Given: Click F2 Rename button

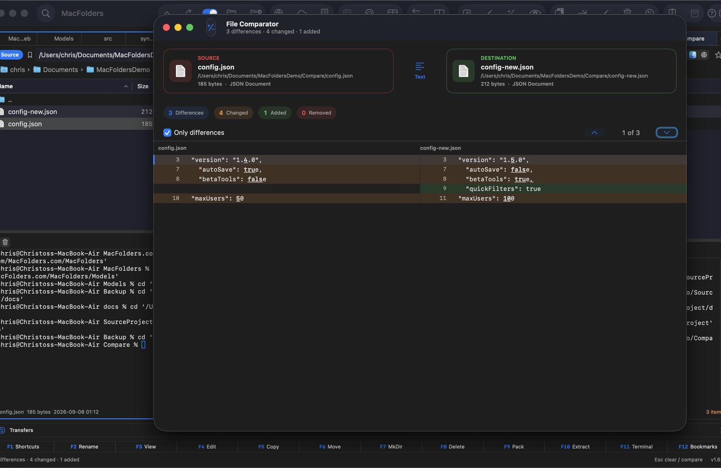Looking at the screenshot, I should coord(84,447).
